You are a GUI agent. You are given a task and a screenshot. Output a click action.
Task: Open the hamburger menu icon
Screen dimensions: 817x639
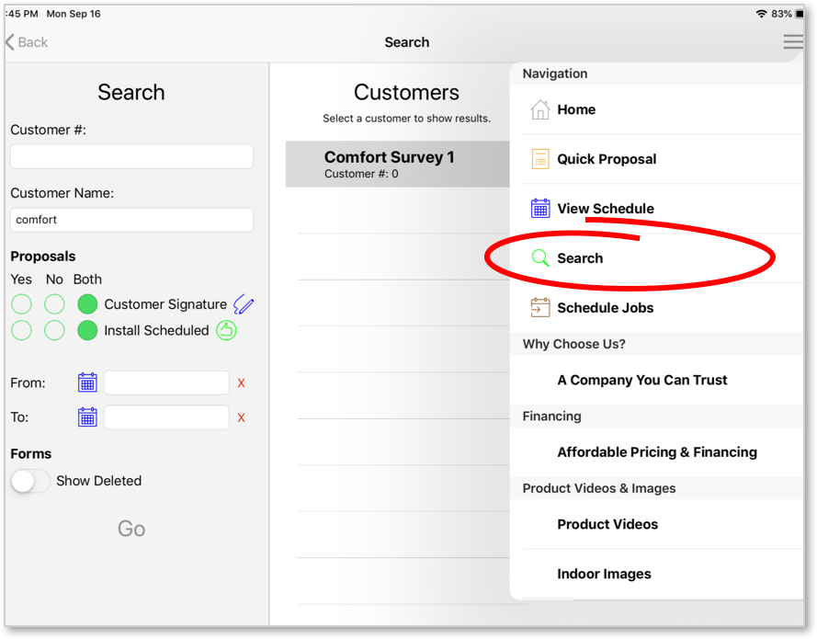pos(793,41)
